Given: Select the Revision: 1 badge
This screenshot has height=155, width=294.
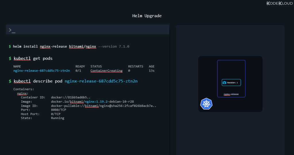Looking at the screenshot, I should click(231, 83).
